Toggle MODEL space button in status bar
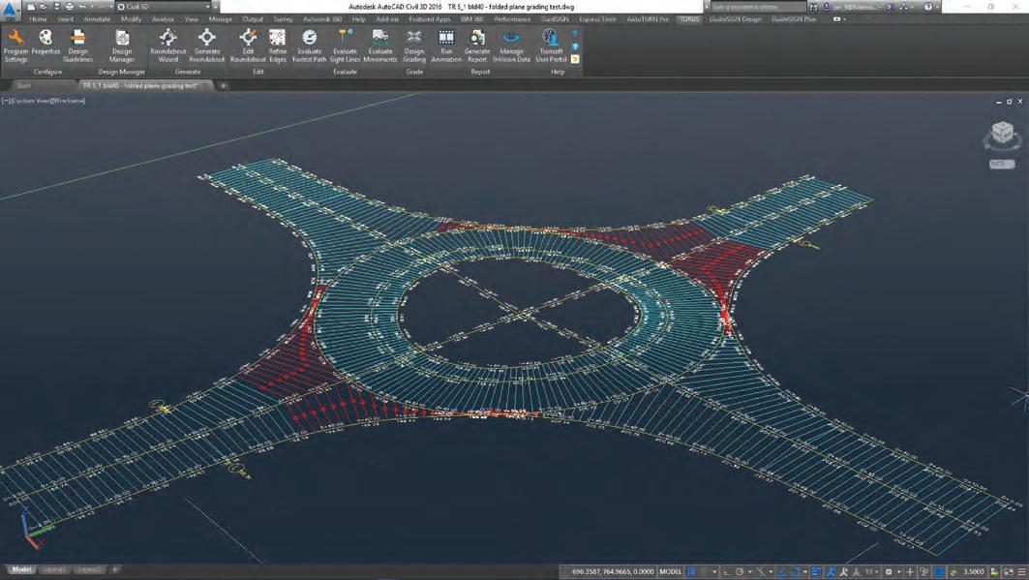This screenshot has width=1029, height=580. pos(670,572)
